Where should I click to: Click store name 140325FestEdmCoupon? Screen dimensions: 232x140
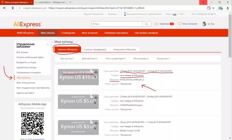point(131,105)
